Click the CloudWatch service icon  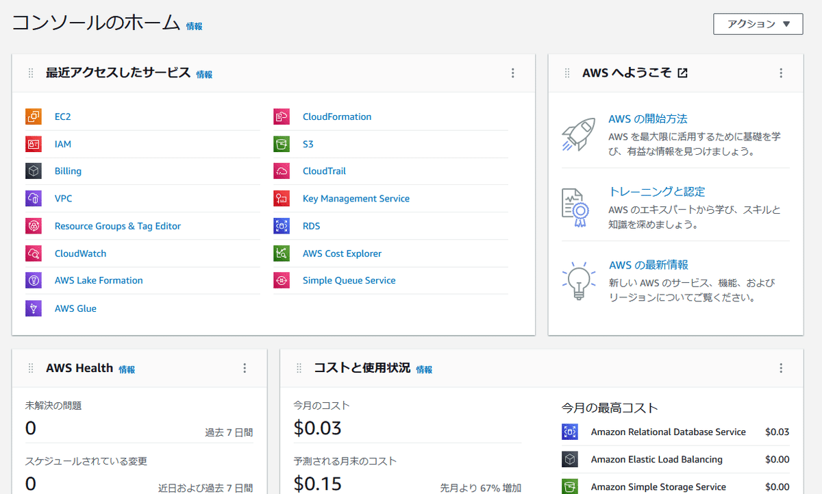pyautogui.click(x=34, y=254)
